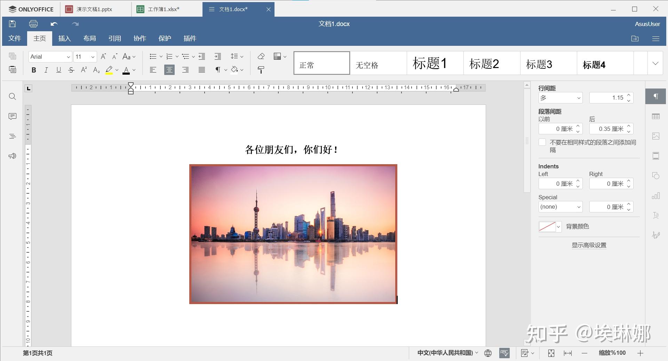Screen dimensions: 668x361
Task: Open image settings in right sidebar
Action: (x=656, y=136)
